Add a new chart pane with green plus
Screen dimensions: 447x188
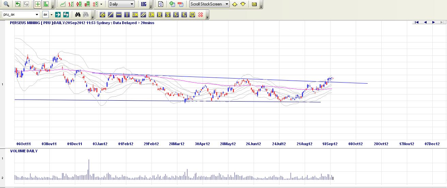(172, 4)
